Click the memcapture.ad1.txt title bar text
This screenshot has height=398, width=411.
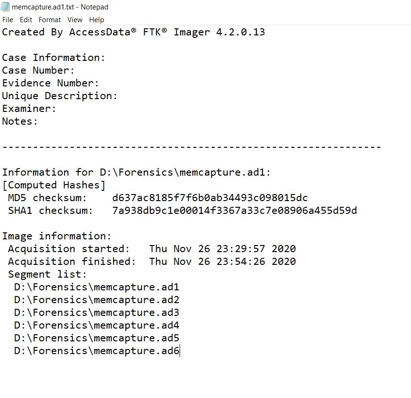(x=57, y=7)
